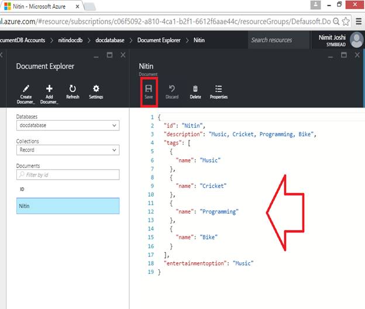365x309 pixels.
Task: Maximize the Document Explorer blade
Action: click(109, 55)
